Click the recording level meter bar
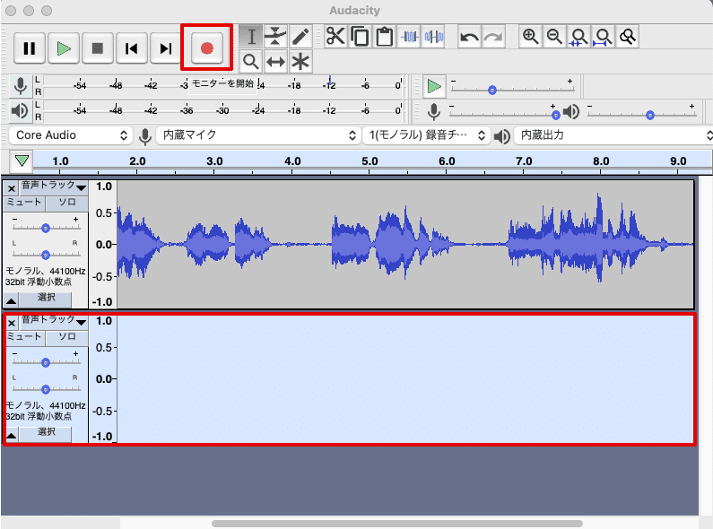Screen dimensions: 713x529 pos(222,85)
